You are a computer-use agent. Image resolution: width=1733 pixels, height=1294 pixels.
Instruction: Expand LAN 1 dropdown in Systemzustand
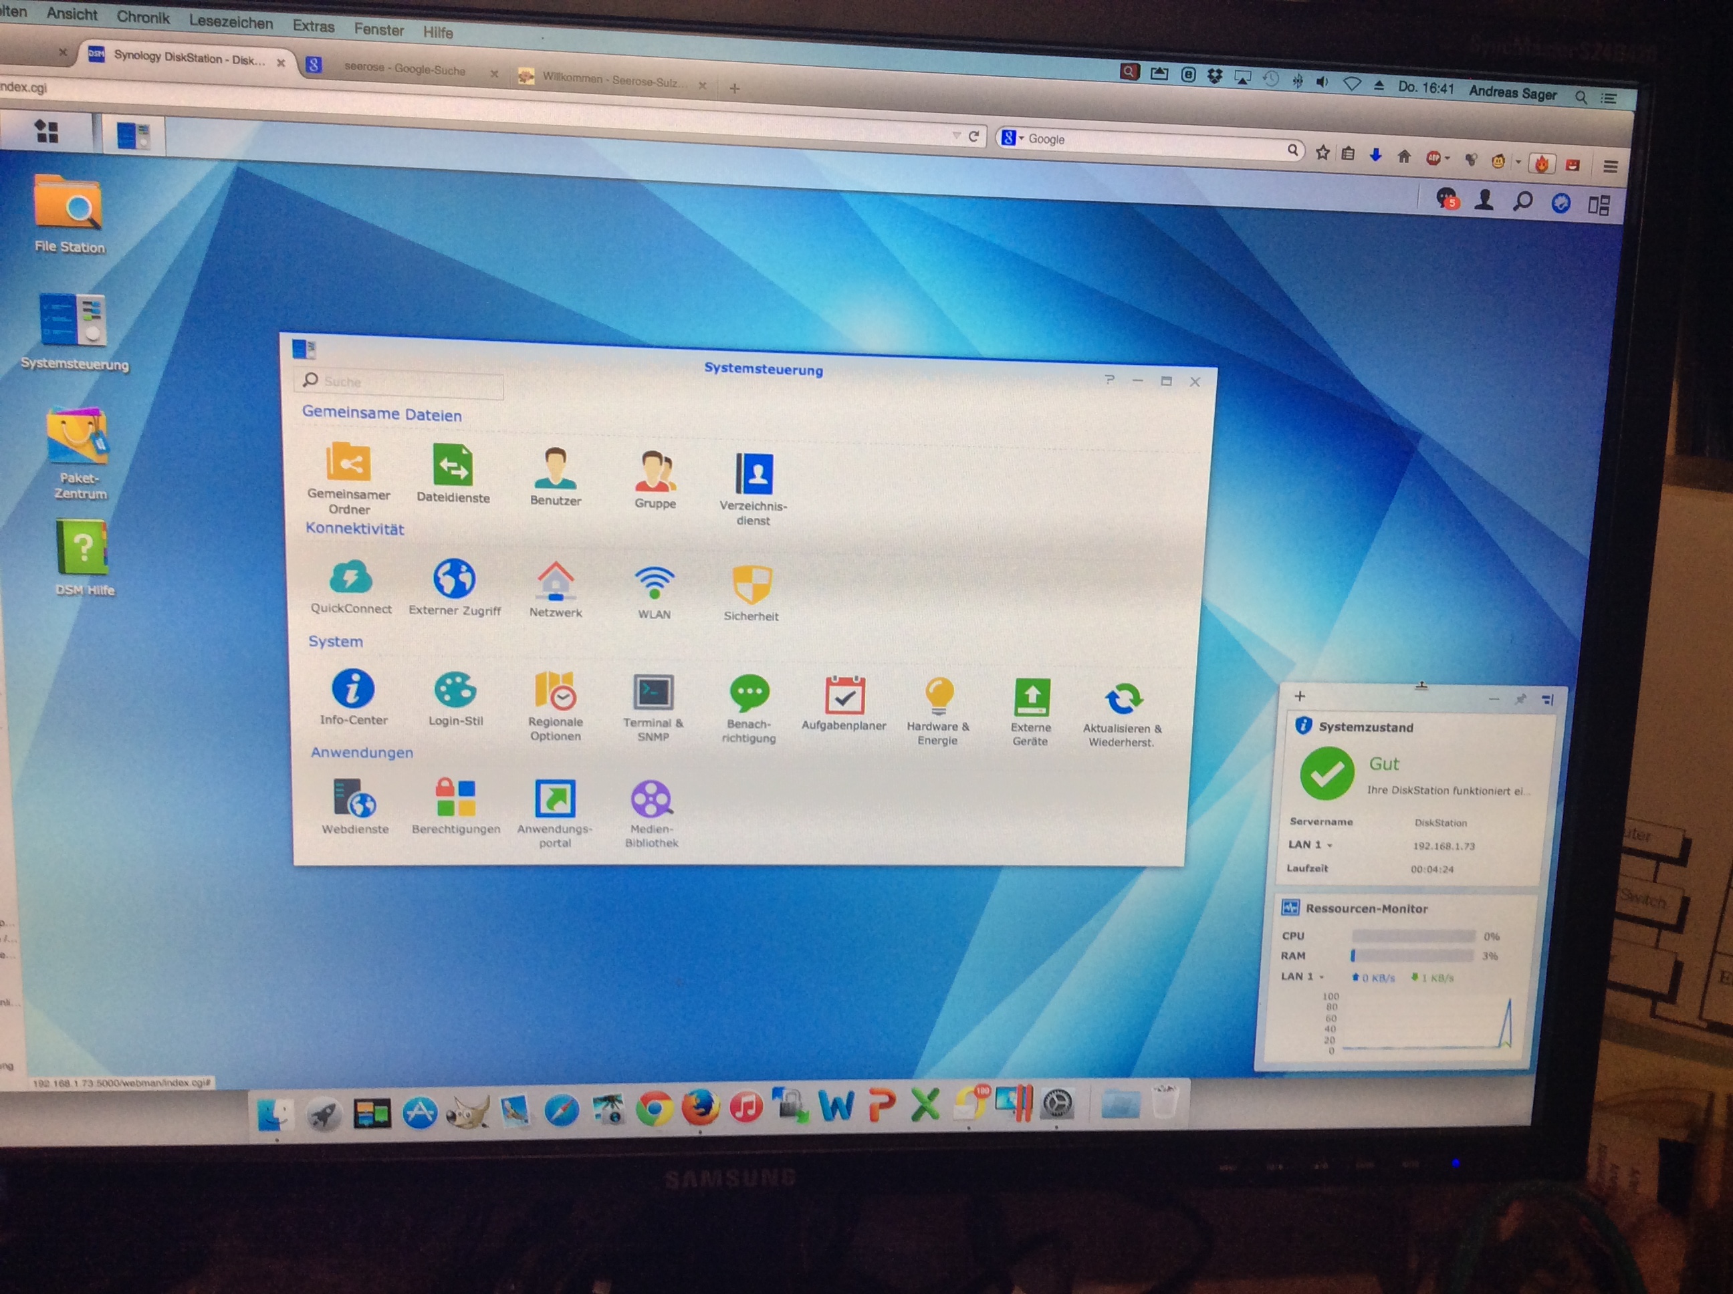(1330, 846)
